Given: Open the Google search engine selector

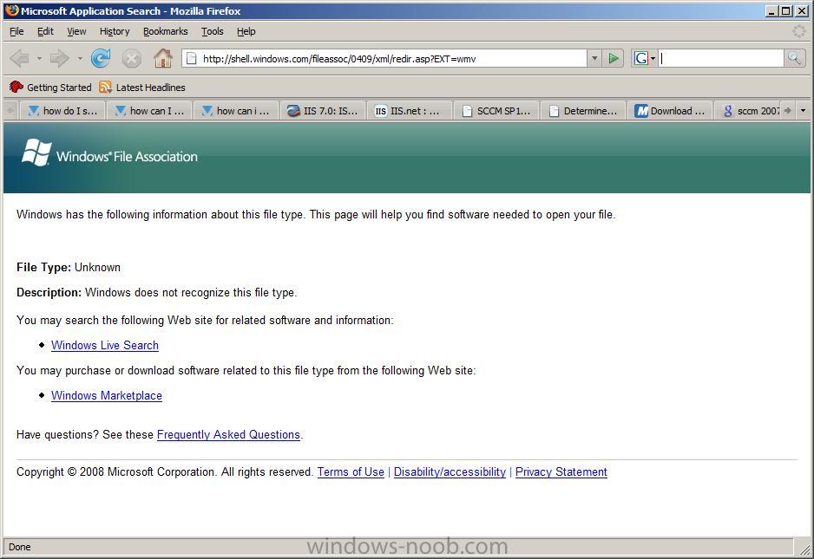Looking at the screenshot, I should pos(644,59).
